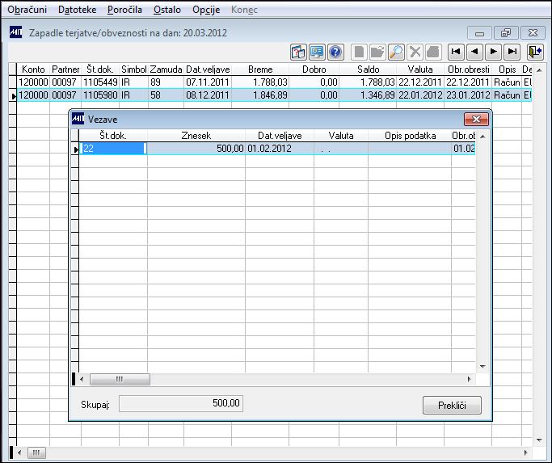Go to previous record arrow
Screen dimensions: 552x463
474,52
